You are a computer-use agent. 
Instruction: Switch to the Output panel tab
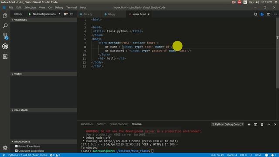click(x=101, y=124)
